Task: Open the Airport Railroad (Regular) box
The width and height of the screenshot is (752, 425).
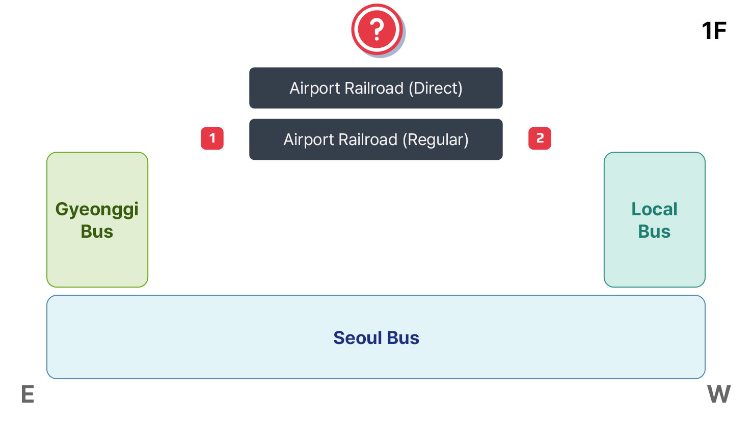Action: (x=375, y=139)
